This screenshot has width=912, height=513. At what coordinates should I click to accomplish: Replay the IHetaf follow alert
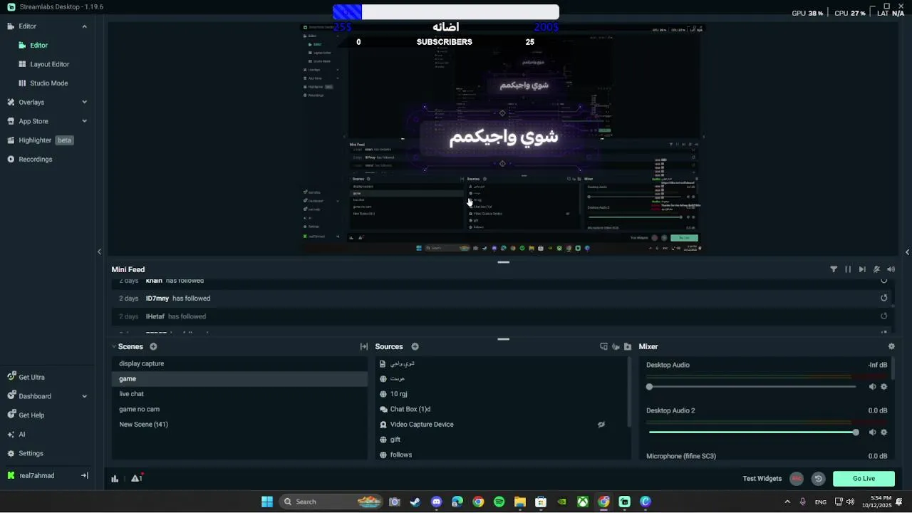[884, 316]
